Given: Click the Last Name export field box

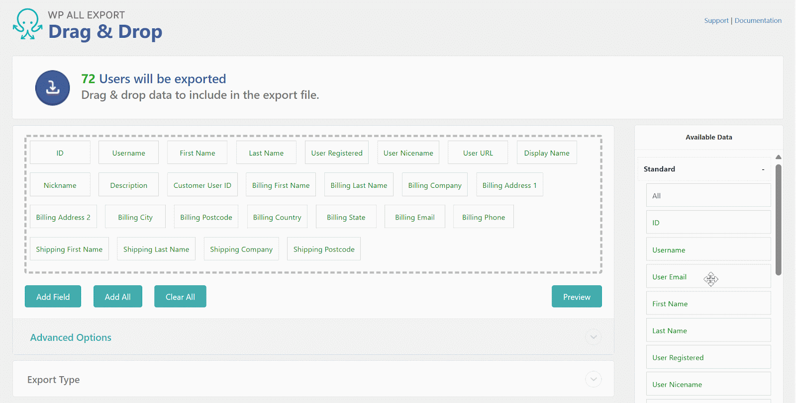Looking at the screenshot, I should (x=266, y=153).
